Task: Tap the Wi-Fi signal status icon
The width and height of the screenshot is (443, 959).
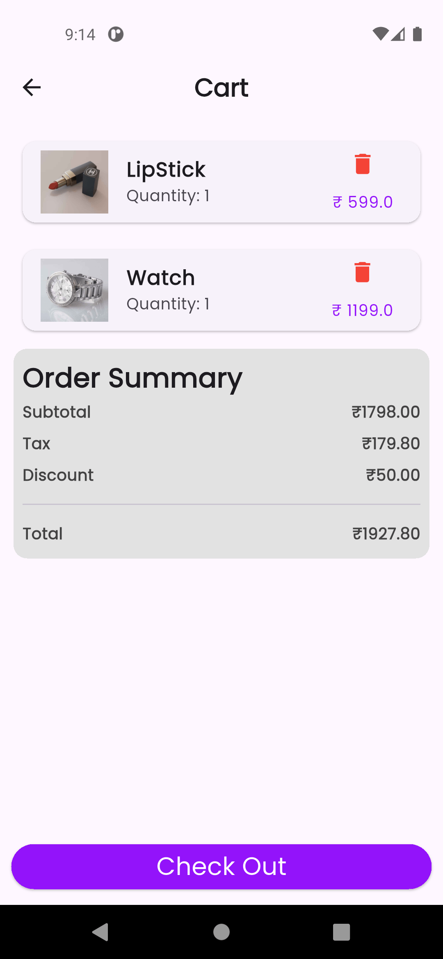Action: 380,34
